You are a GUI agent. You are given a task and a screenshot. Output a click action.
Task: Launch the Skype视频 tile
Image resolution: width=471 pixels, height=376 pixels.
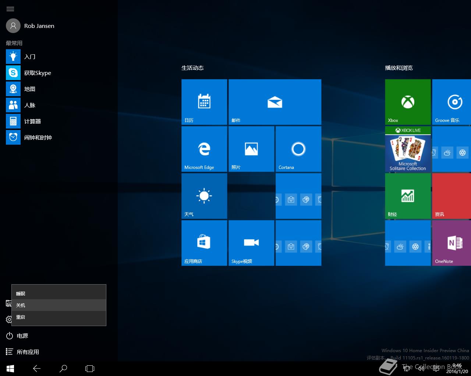tap(251, 243)
